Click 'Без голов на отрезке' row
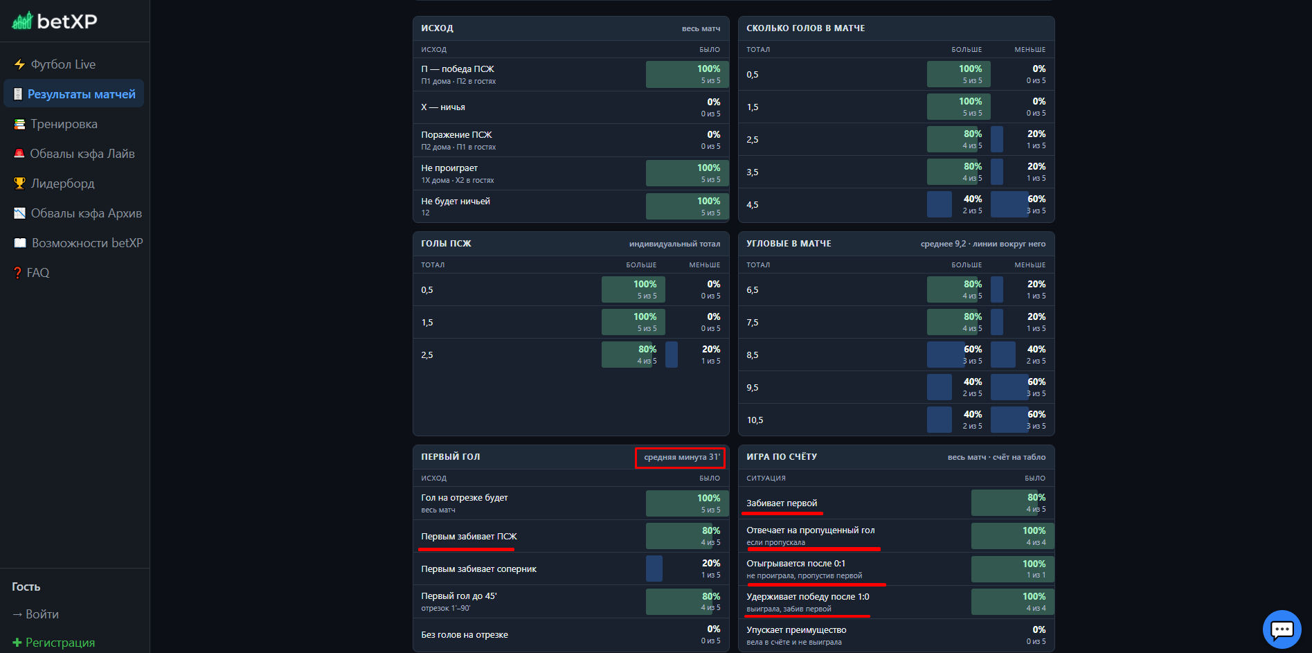The width and height of the screenshot is (1312, 653). point(571,634)
